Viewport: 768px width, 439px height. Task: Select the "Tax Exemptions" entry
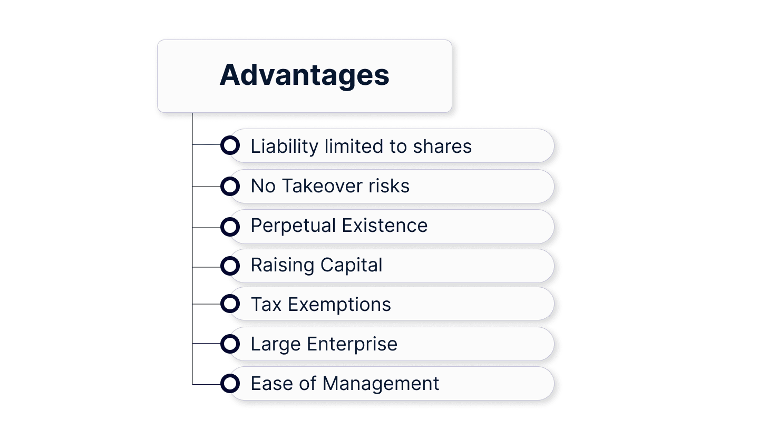[x=320, y=305]
